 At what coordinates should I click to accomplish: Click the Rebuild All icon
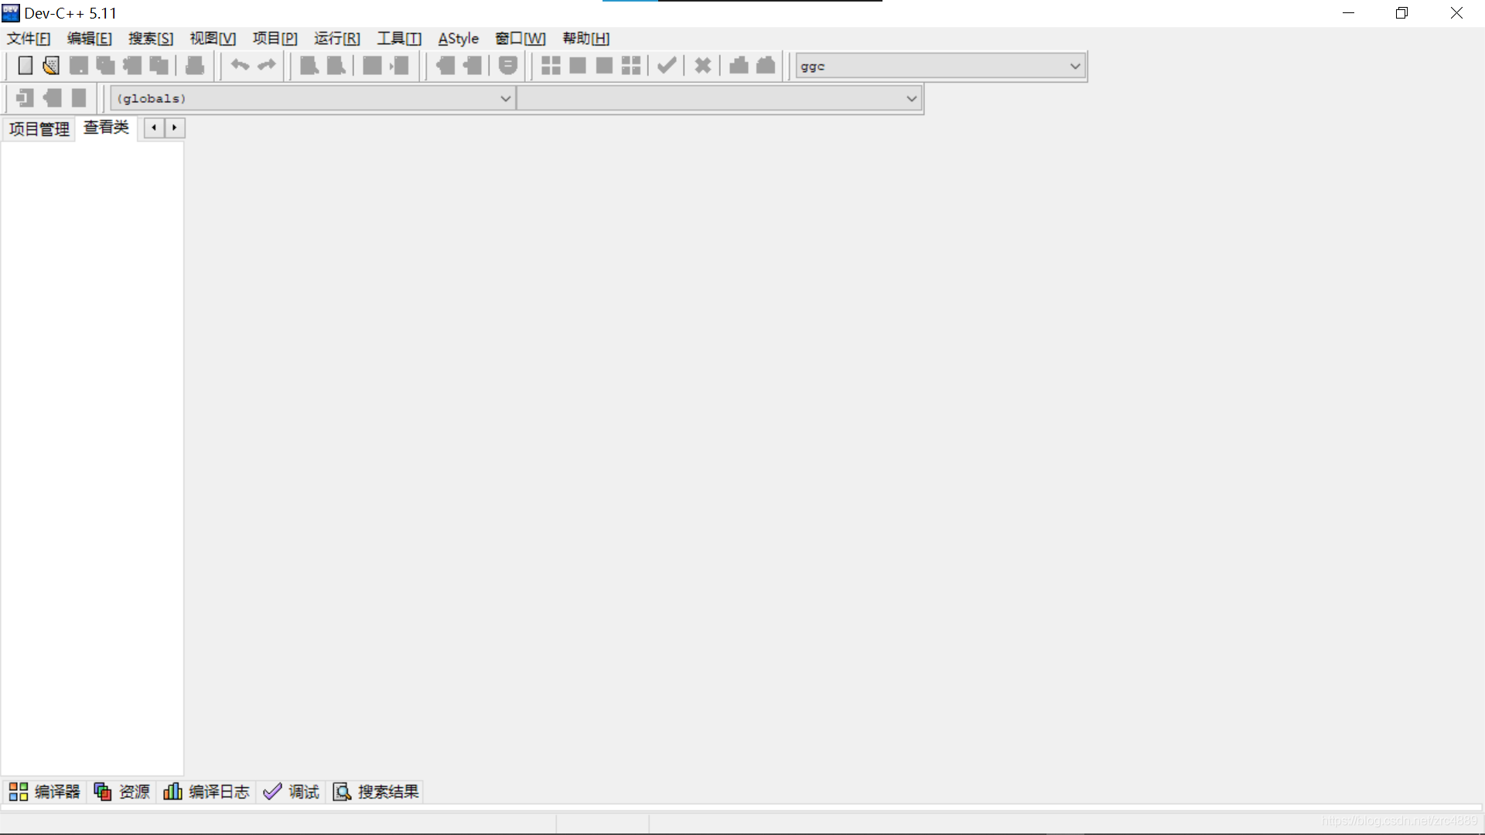(x=631, y=66)
